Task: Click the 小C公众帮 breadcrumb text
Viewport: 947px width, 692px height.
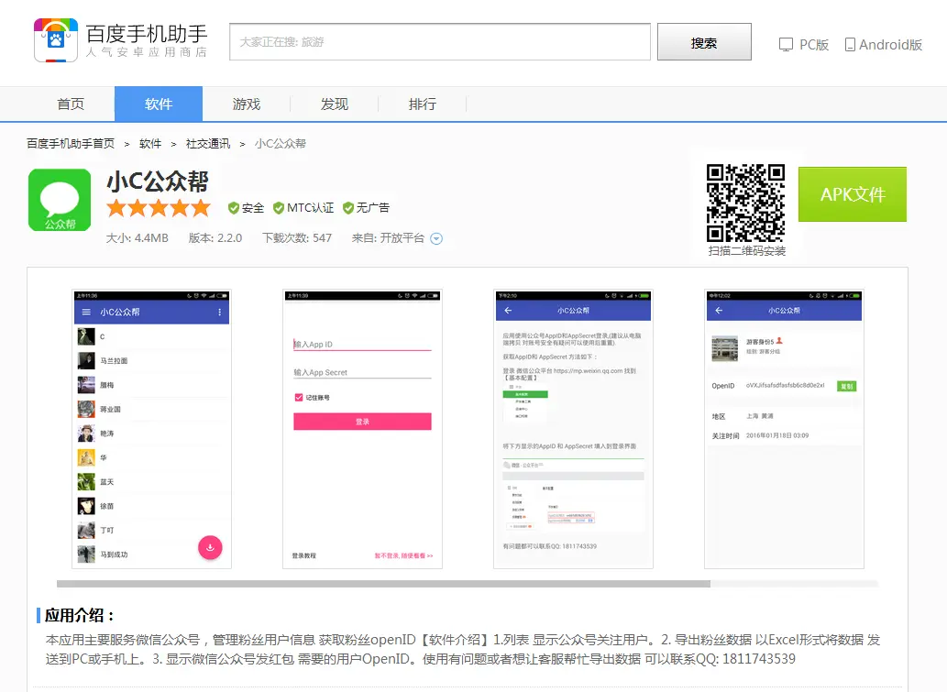Action: pos(281,144)
